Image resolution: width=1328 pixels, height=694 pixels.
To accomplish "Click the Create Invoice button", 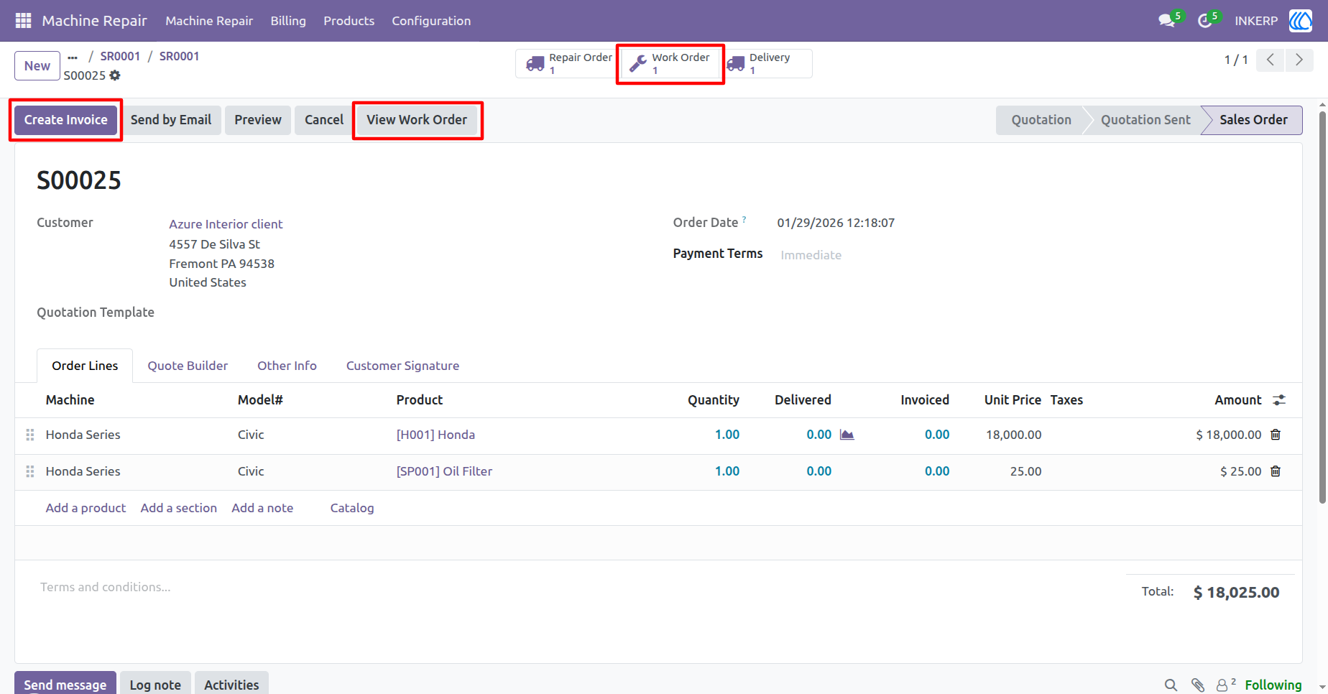I will coord(65,120).
